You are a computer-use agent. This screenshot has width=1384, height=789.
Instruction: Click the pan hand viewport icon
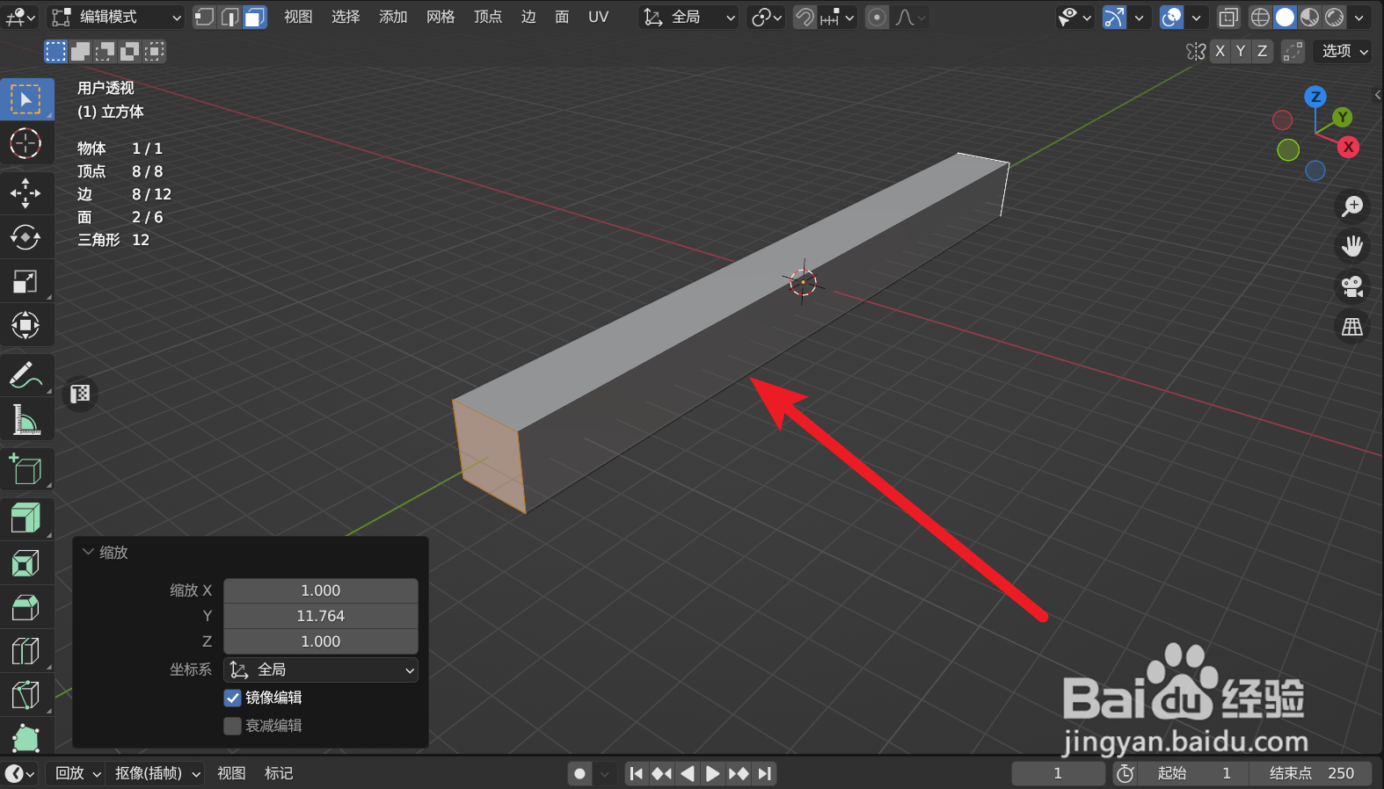tap(1352, 246)
